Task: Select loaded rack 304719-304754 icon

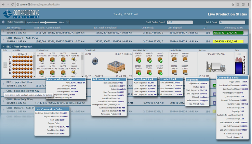Action: pyautogui.click(x=174, y=60)
